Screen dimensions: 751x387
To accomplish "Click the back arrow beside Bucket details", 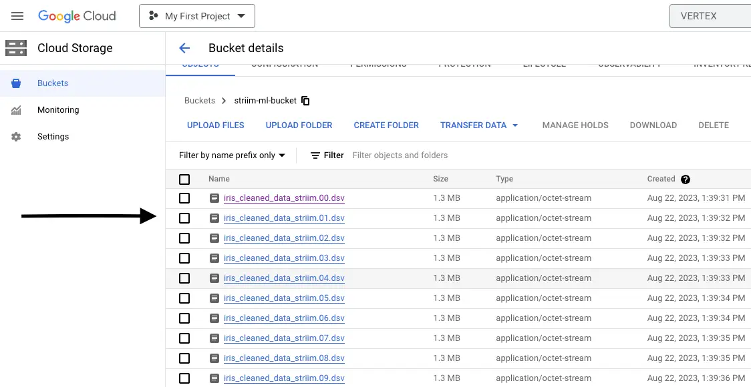I will coord(184,48).
